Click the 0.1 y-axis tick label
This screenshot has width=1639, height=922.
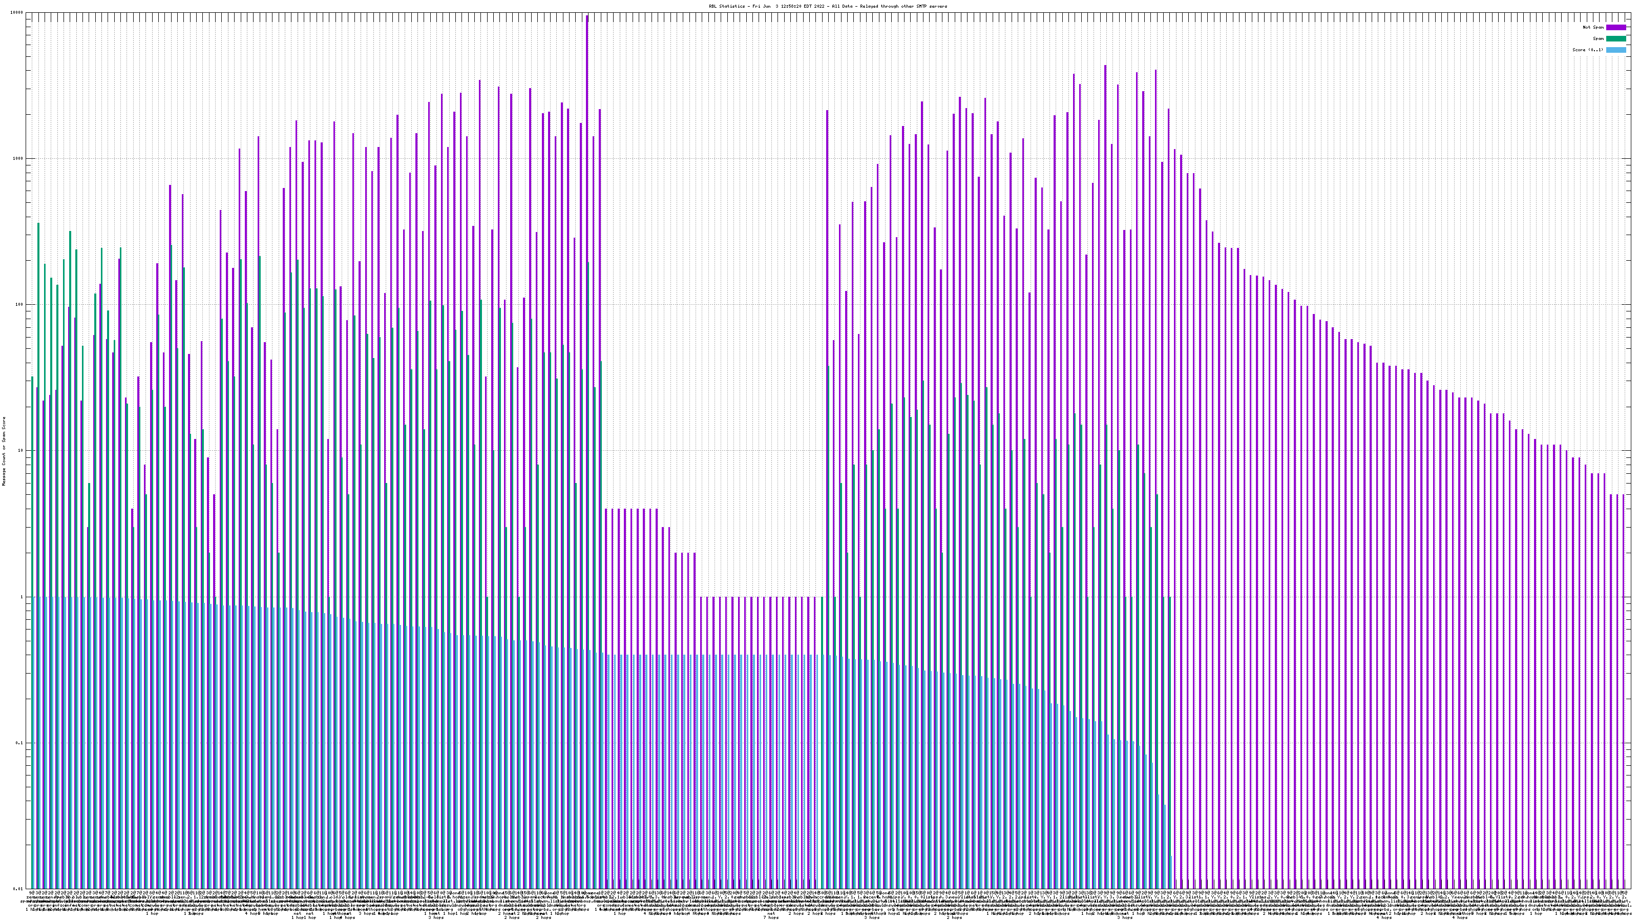tap(19, 743)
